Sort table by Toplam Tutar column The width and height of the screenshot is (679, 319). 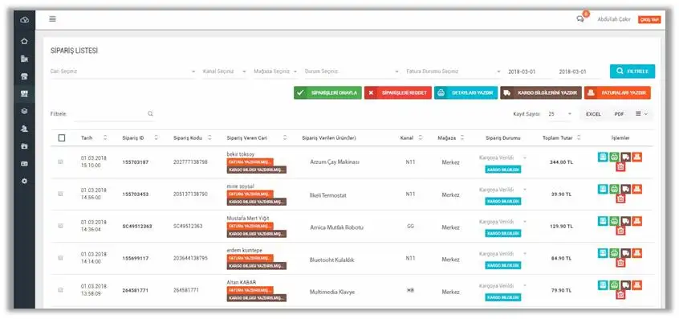tap(579, 138)
